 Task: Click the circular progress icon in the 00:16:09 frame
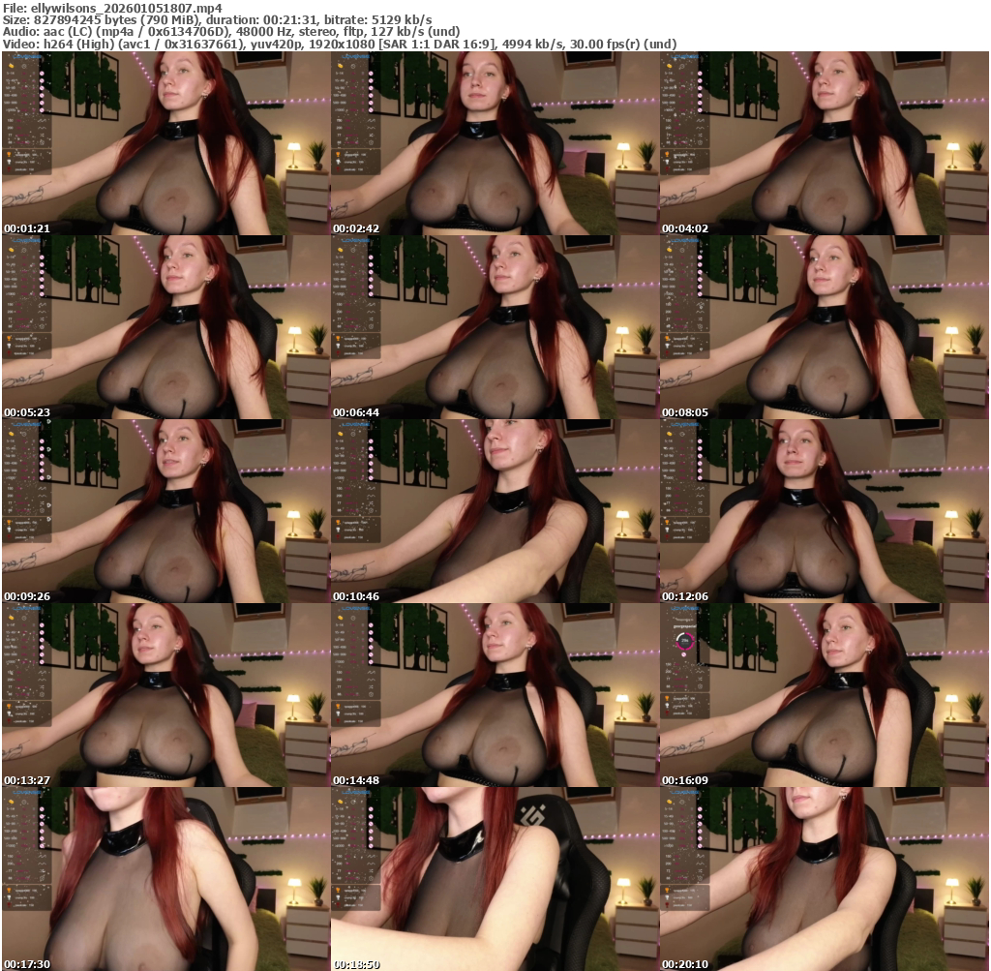[x=684, y=641]
